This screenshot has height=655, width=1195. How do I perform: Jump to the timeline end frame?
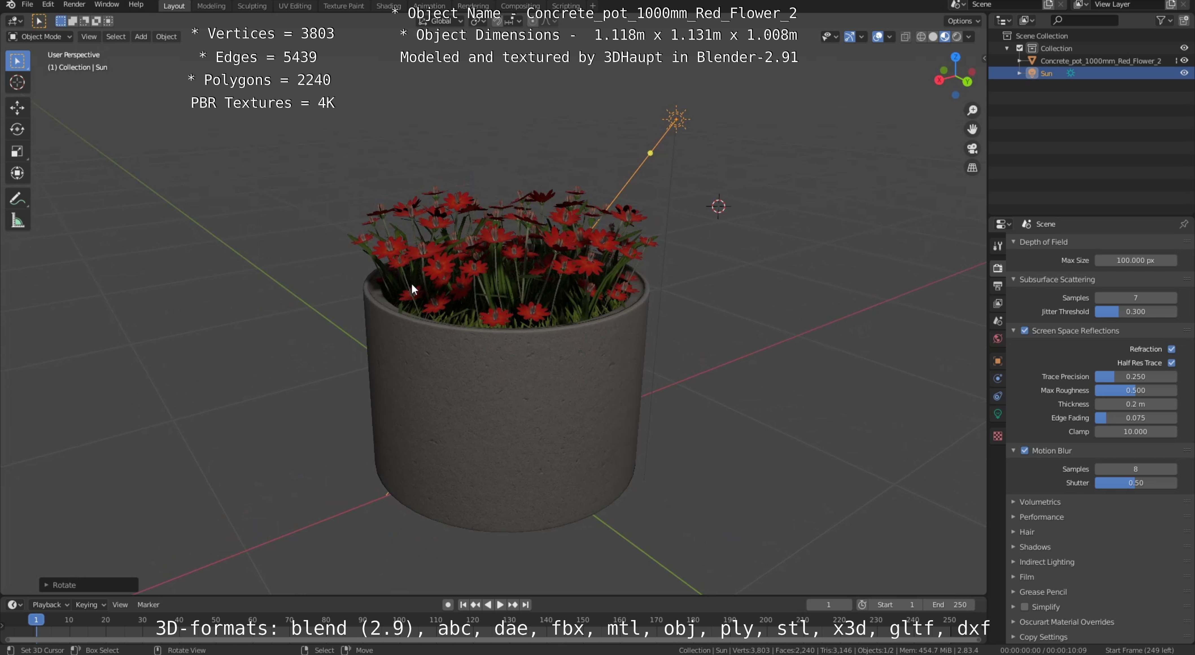point(525,605)
